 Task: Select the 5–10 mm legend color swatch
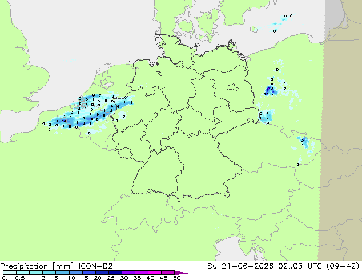click(x=62, y=273)
